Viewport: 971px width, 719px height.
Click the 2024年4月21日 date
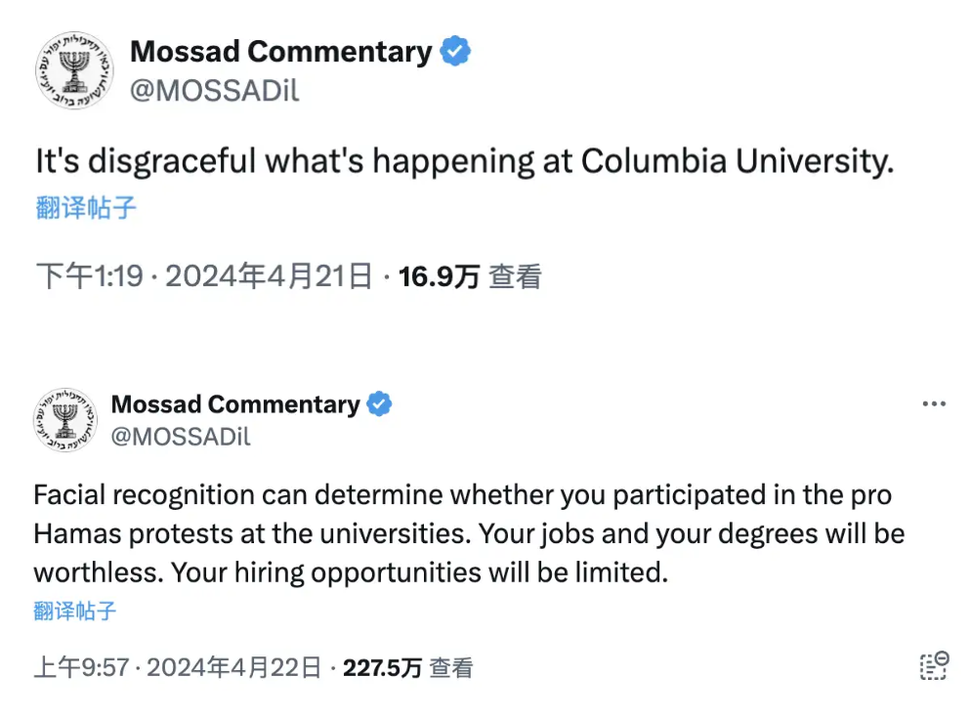point(269,277)
